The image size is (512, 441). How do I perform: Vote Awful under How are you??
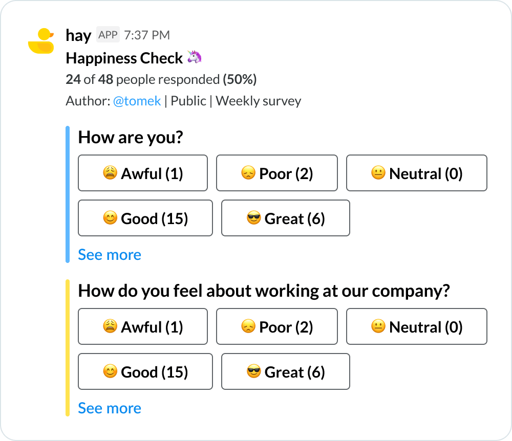point(143,173)
